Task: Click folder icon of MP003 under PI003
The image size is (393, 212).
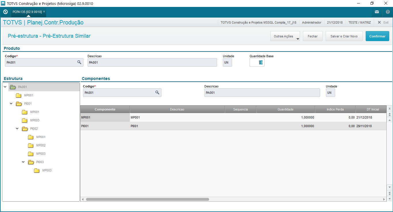Action: [37, 170]
